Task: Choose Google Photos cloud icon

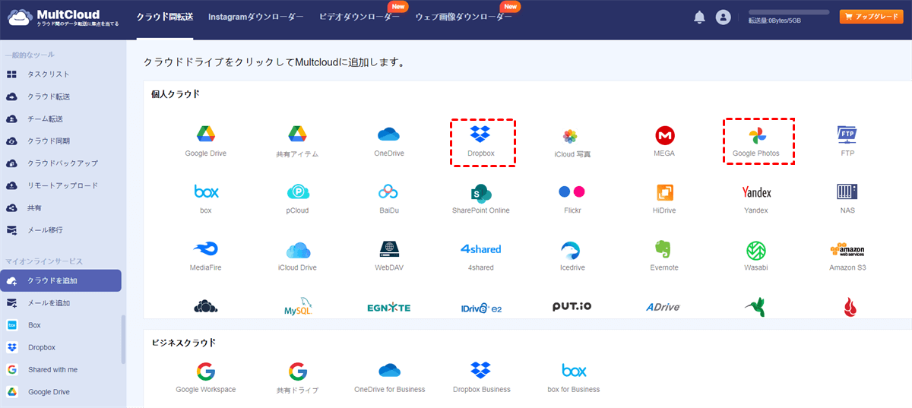Action: tap(756, 141)
